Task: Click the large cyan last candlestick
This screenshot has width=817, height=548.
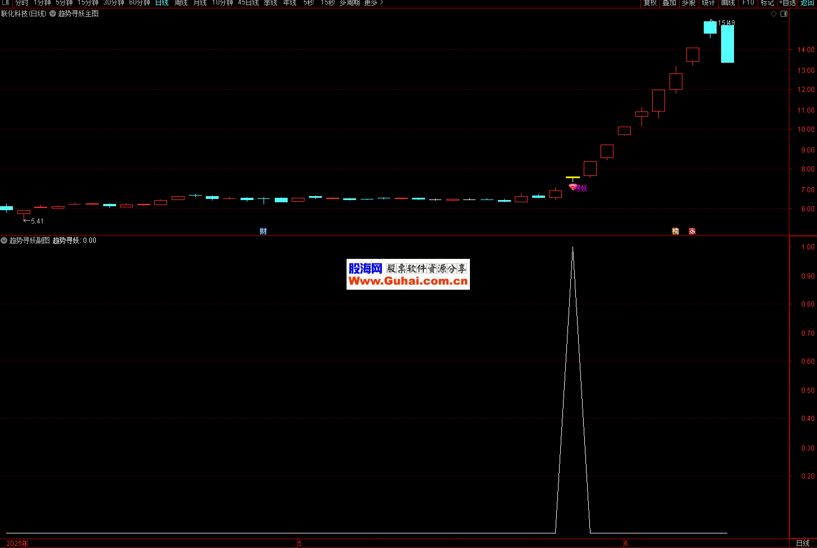Action: point(727,44)
